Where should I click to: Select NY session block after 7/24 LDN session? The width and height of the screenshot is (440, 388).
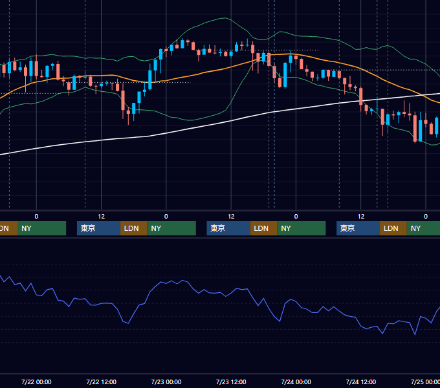[423, 228]
